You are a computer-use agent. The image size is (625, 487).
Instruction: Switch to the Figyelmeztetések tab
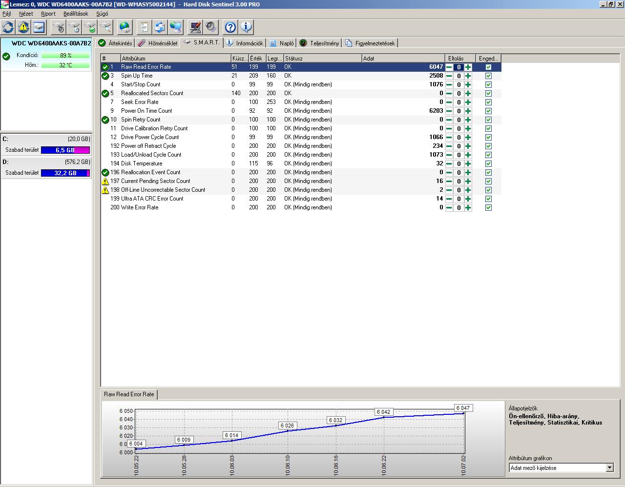[370, 43]
